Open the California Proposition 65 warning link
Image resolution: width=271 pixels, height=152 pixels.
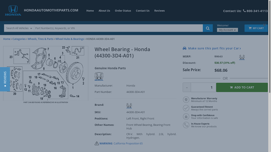pyautogui.click(x=128, y=144)
